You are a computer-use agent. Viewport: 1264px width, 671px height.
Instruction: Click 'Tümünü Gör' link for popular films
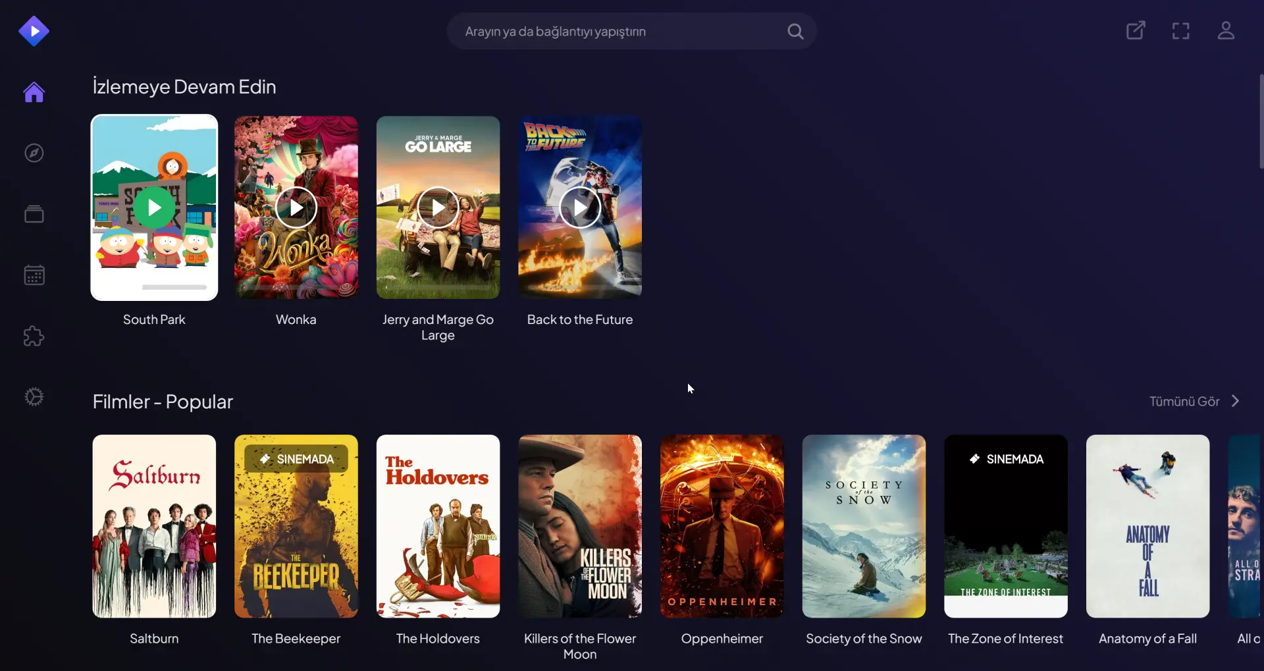(1184, 401)
